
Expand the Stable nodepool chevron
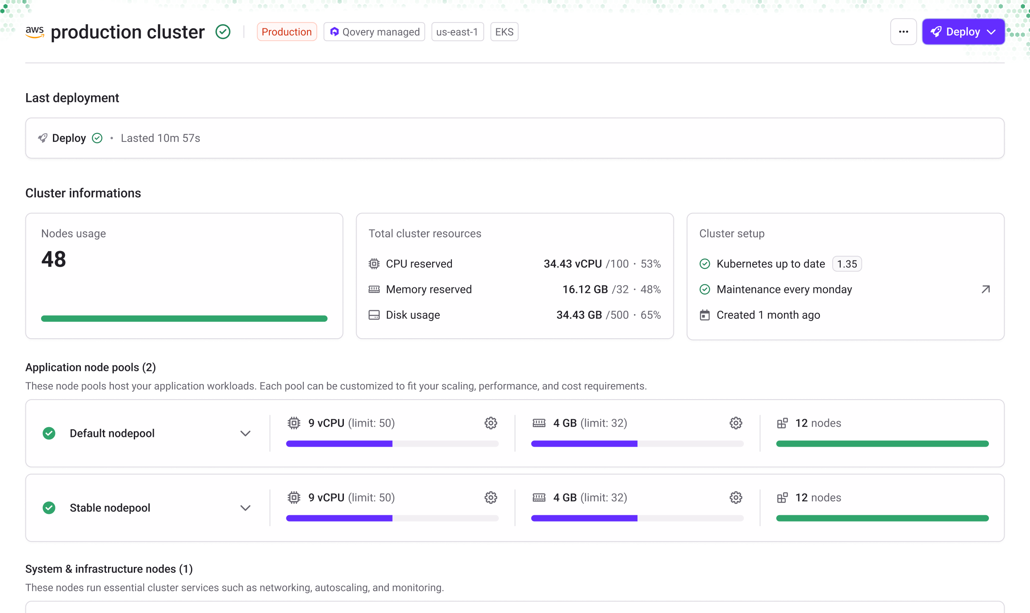(x=245, y=508)
